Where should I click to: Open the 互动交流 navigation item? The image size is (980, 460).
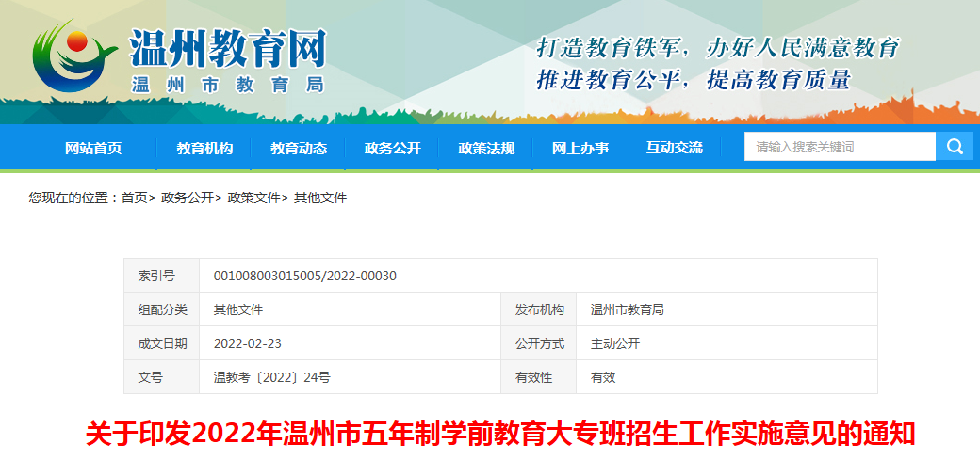[x=675, y=148]
